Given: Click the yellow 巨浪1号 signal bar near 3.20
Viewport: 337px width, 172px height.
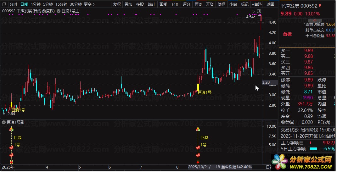Looking at the screenshot, I should 198,87.
